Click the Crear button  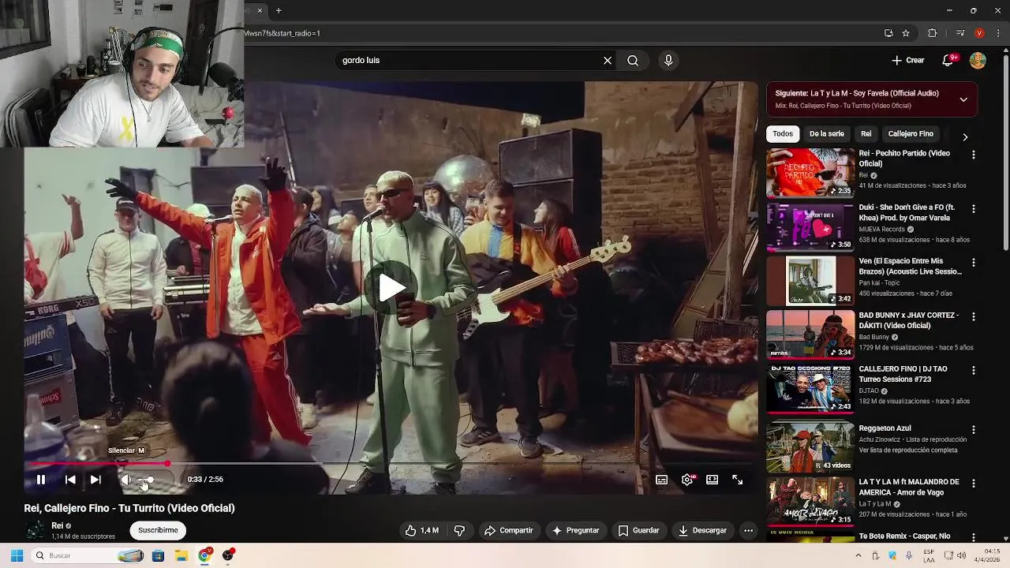coord(907,61)
